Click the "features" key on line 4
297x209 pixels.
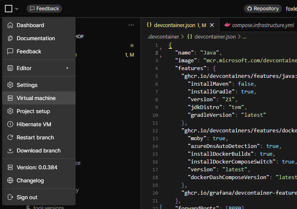point(191,68)
